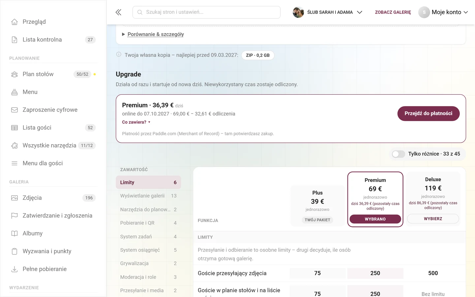The width and height of the screenshot is (475, 297).
Task: Click the Menu cake icon in sidebar
Action: tap(15, 92)
